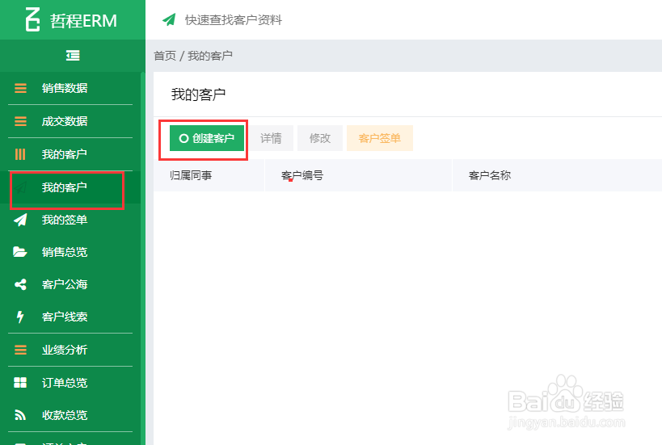Click the orange bars icon next to 销售数据
This screenshot has height=445, width=662.
[20, 88]
